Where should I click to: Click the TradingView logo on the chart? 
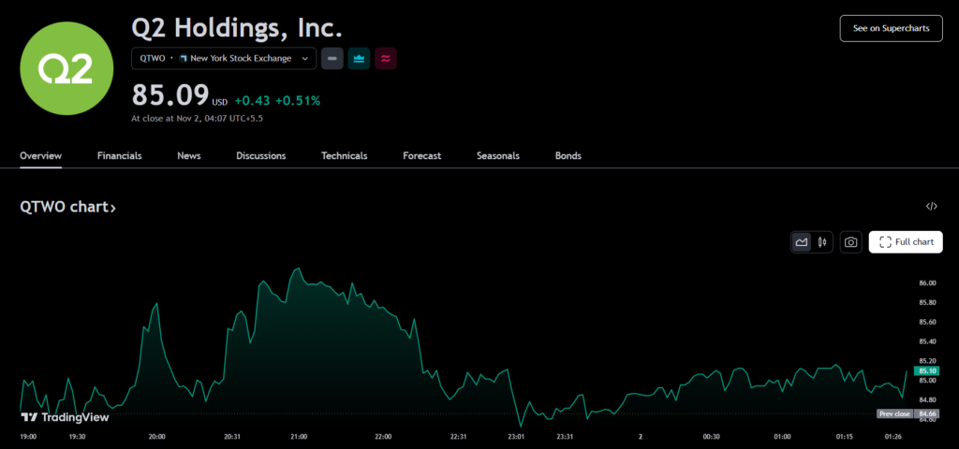tap(65, 417)
